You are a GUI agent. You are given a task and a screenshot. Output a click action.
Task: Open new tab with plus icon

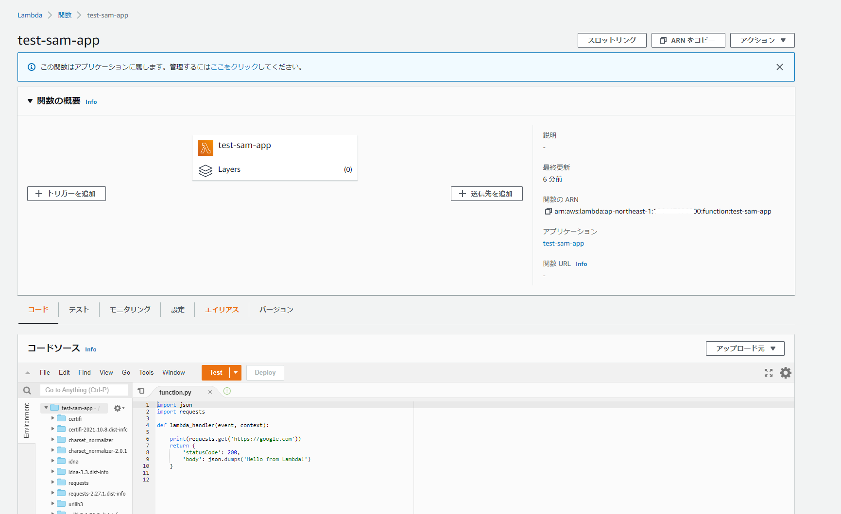(227, 391)
